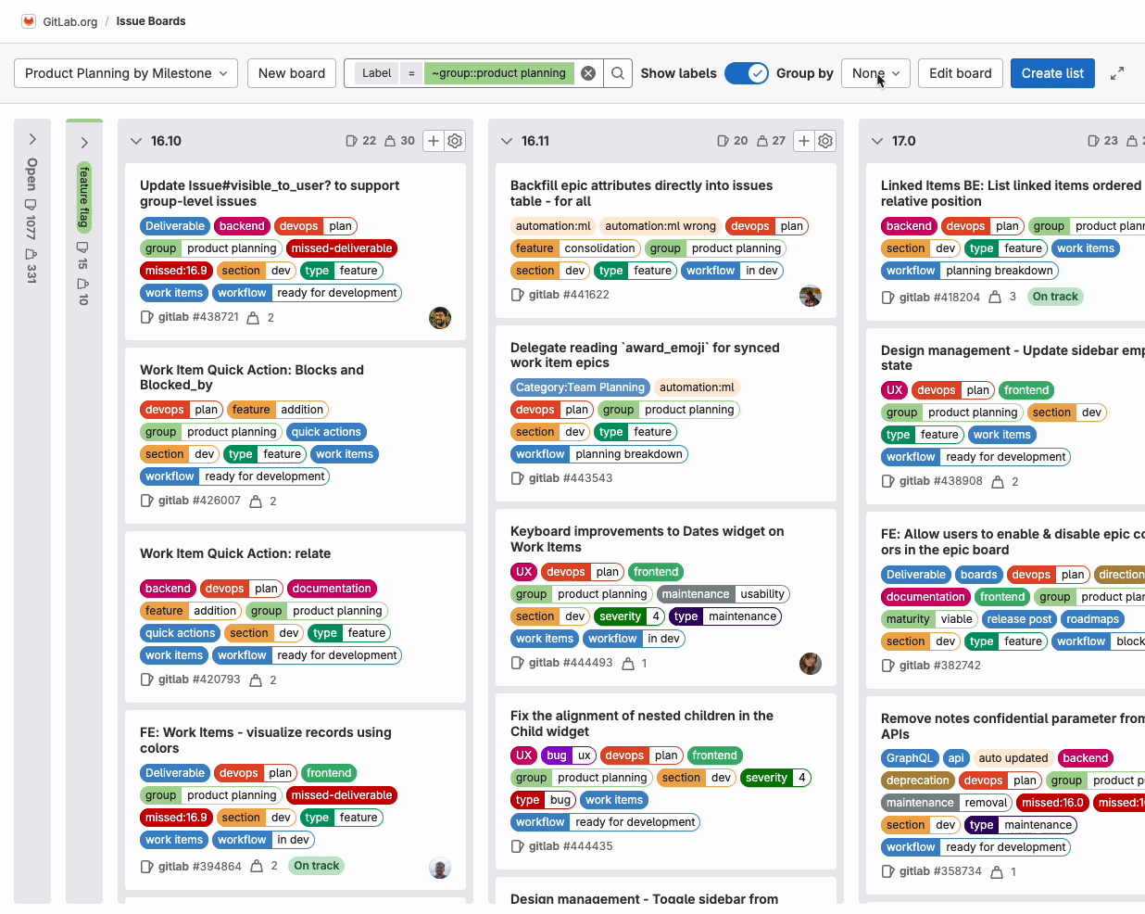1145x914 pixels.
Task: Disable the Show labels toggle
Action: (747, 72)
